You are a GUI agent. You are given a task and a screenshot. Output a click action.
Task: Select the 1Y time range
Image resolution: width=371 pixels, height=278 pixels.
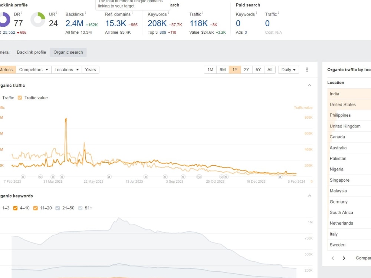coord(235,70)
